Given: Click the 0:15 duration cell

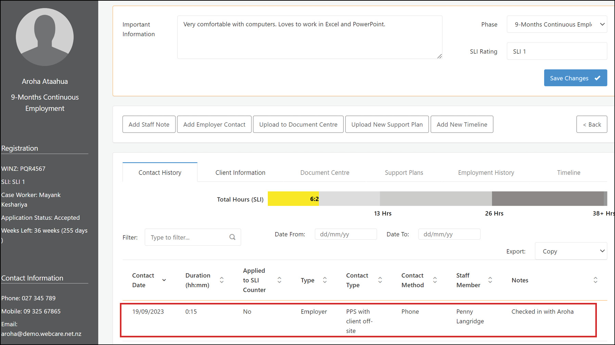Looking at the screenshot, I should (x=191, y=311).
